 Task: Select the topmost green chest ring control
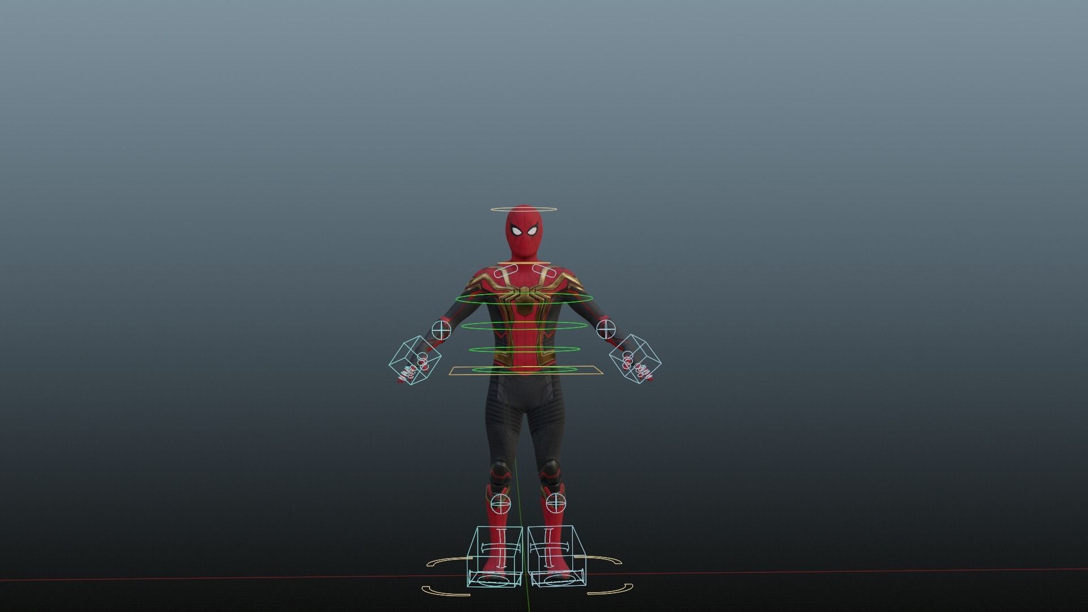click(x=524, y=299)
